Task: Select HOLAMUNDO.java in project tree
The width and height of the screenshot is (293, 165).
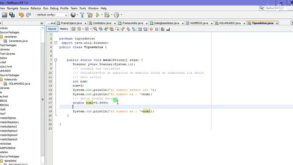Action: [x=19, y=84]
